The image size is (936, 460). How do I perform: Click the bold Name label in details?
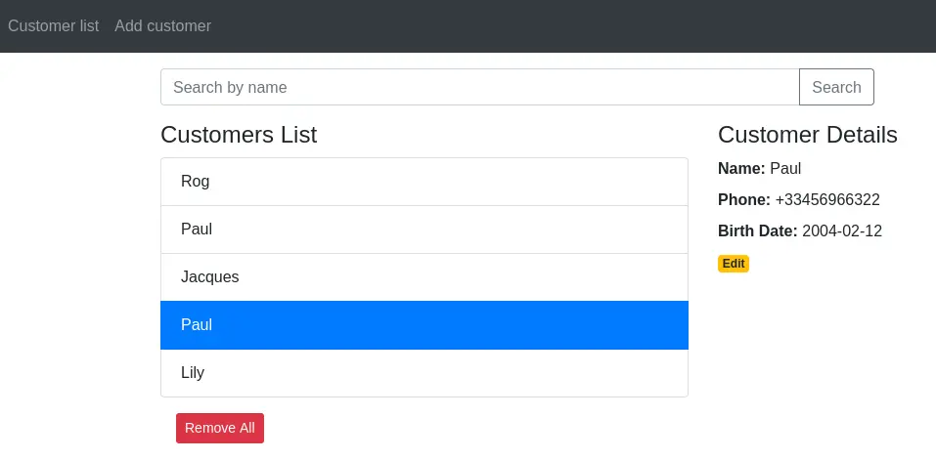click(x=741, y=169)
